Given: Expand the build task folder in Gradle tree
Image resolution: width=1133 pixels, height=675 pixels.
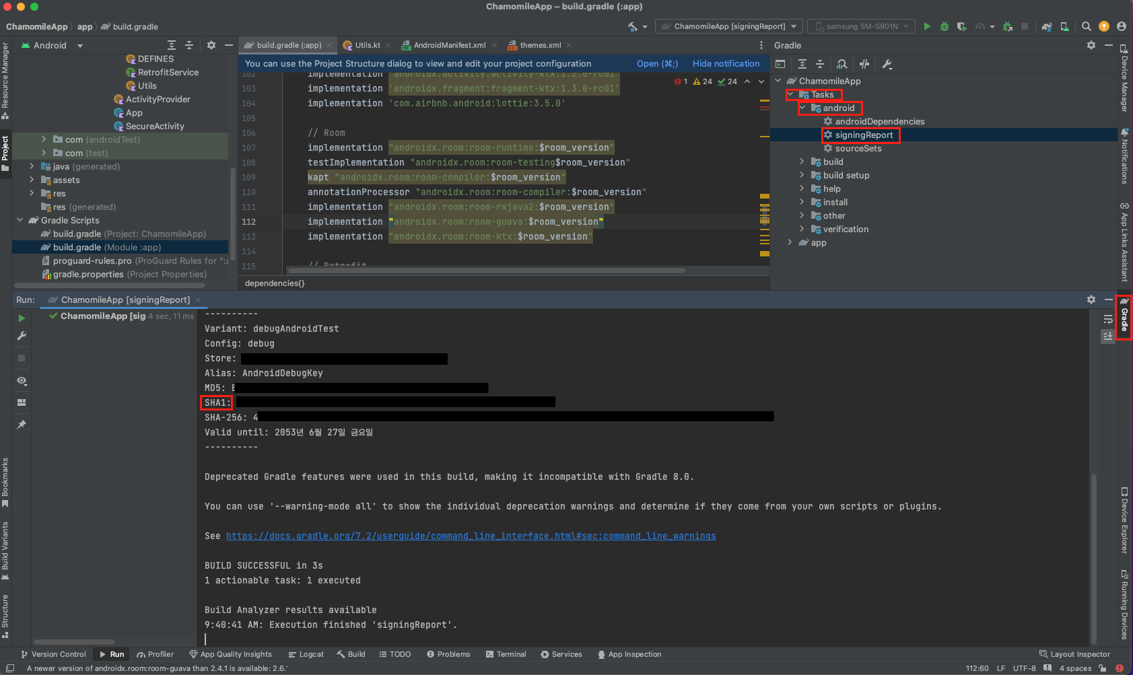Looking at the screenshot, I should click(x=802, y=162).
